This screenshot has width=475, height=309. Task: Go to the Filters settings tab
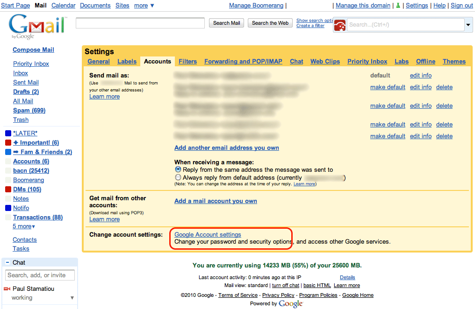[x=188, y=61]
